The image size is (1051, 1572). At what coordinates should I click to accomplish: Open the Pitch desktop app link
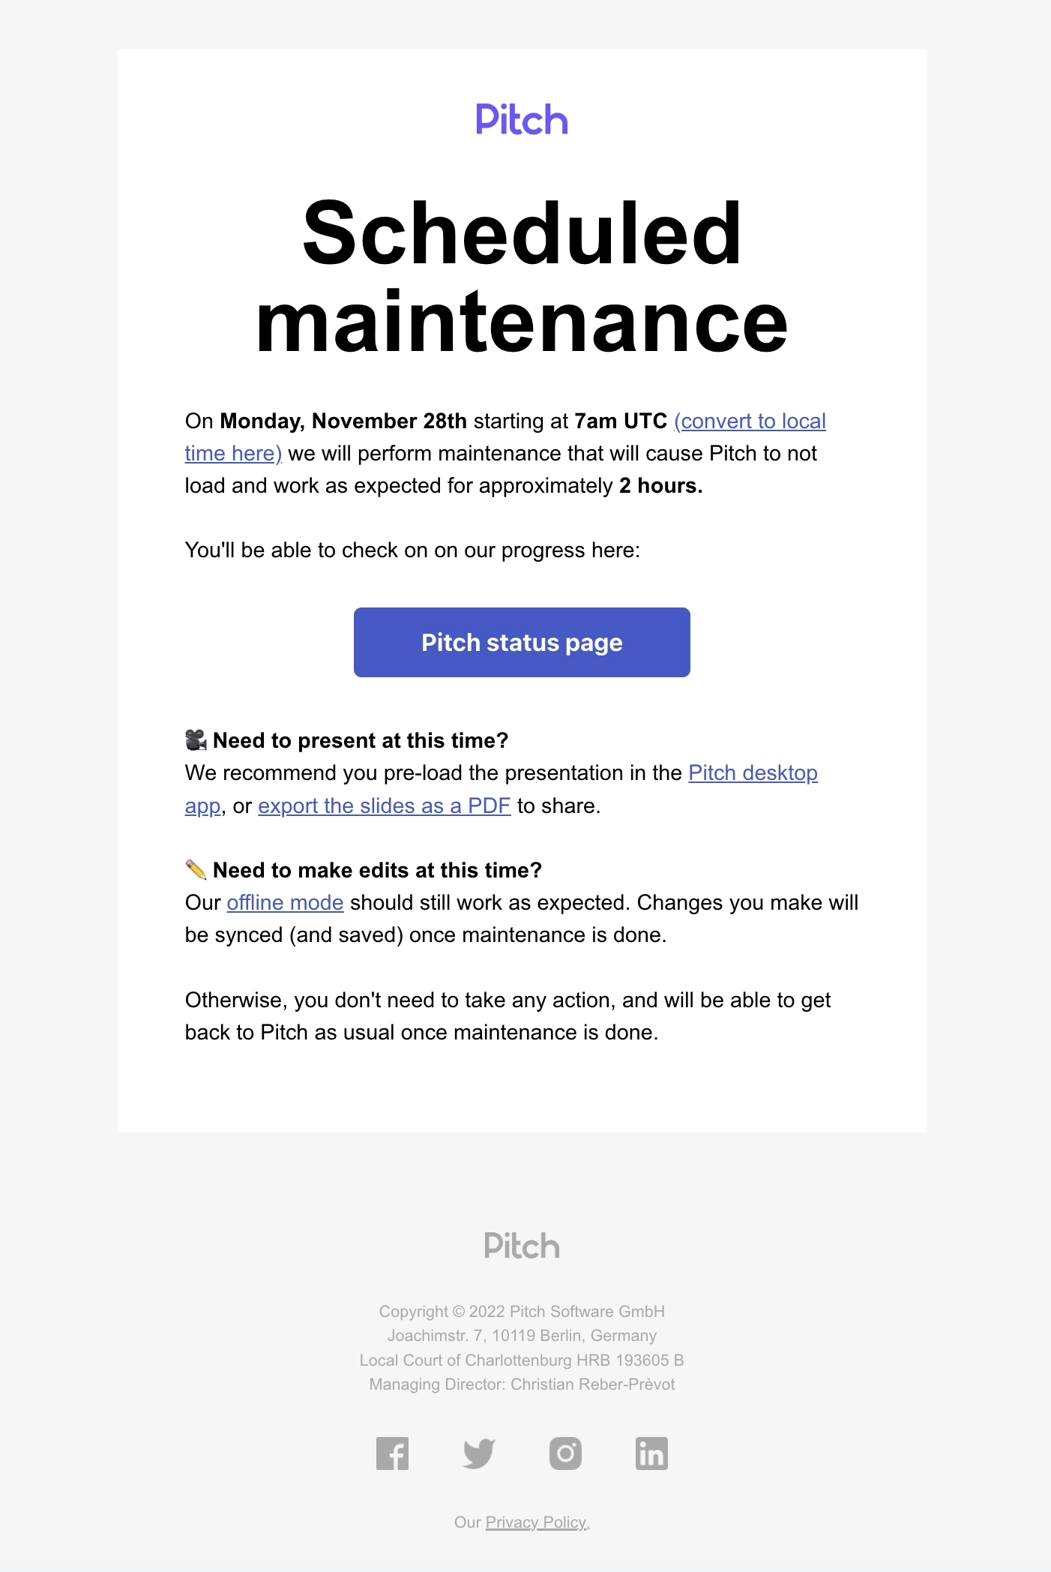[753, 773]
